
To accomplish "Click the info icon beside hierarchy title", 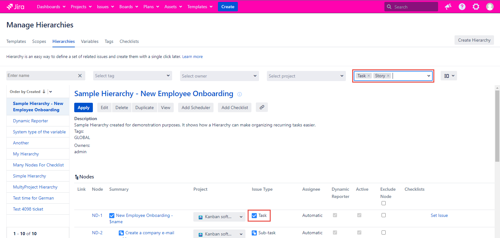I will 239,94.
